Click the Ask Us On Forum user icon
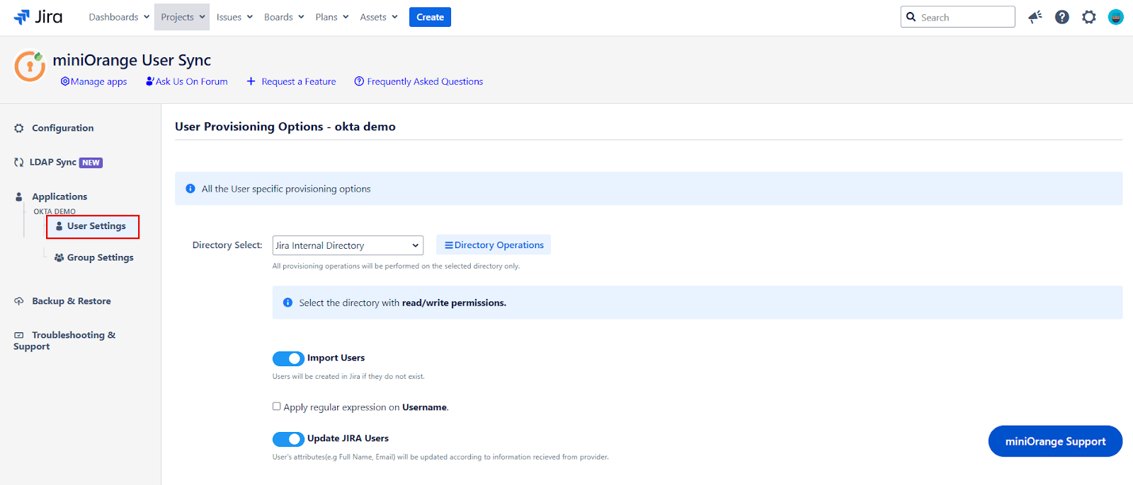This screenshot has height=485, width=1133. tap(150, 81)
